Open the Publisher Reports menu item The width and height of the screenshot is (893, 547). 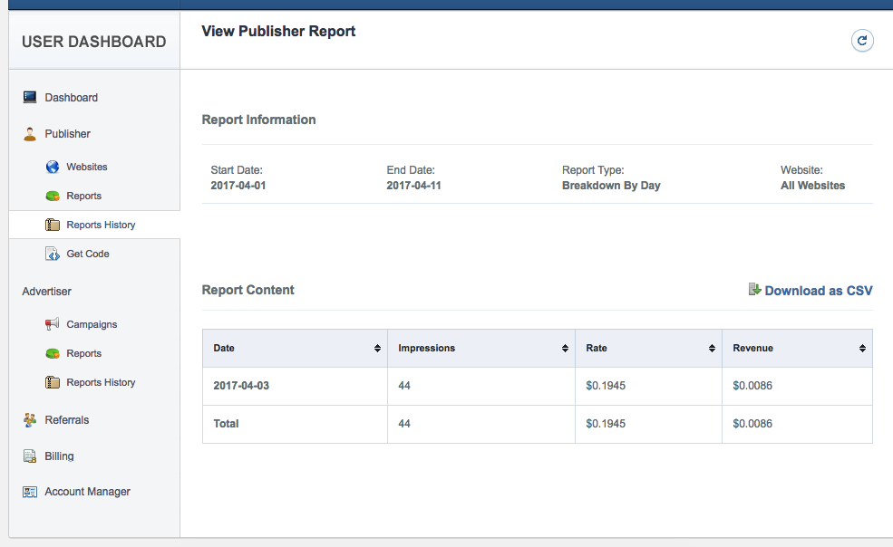83,197
